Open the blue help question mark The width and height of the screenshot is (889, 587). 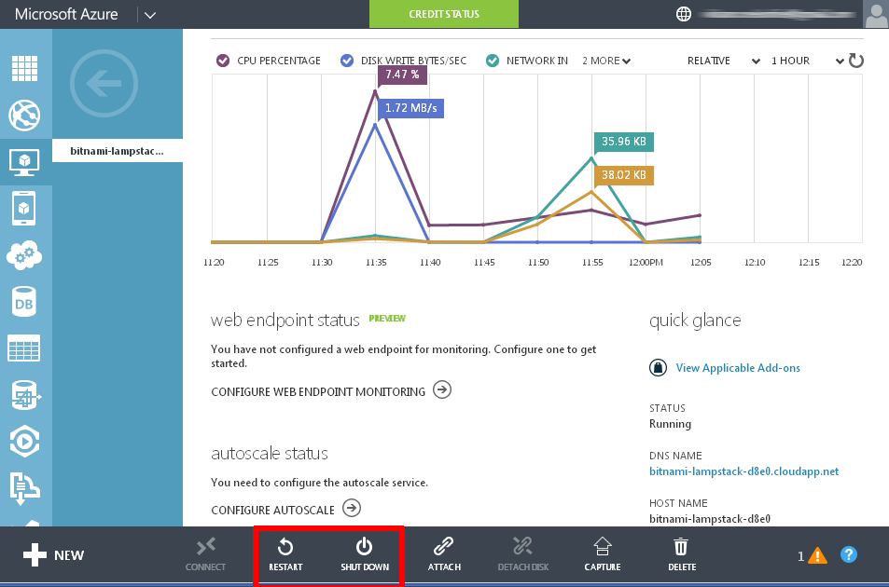click(x=849, y=554)
